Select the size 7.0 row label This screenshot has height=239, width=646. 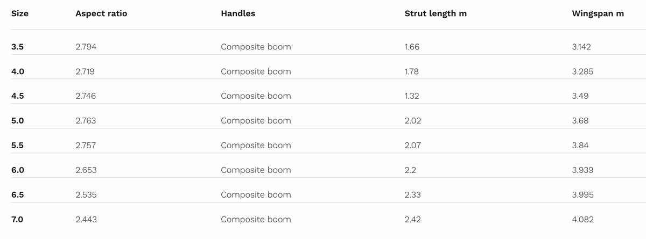point(17,220)
